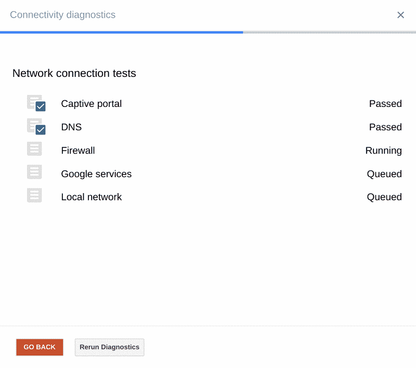This screenshot has width=416, height=368.
Task: Select the Local network test label
Action: click(92, 197)
